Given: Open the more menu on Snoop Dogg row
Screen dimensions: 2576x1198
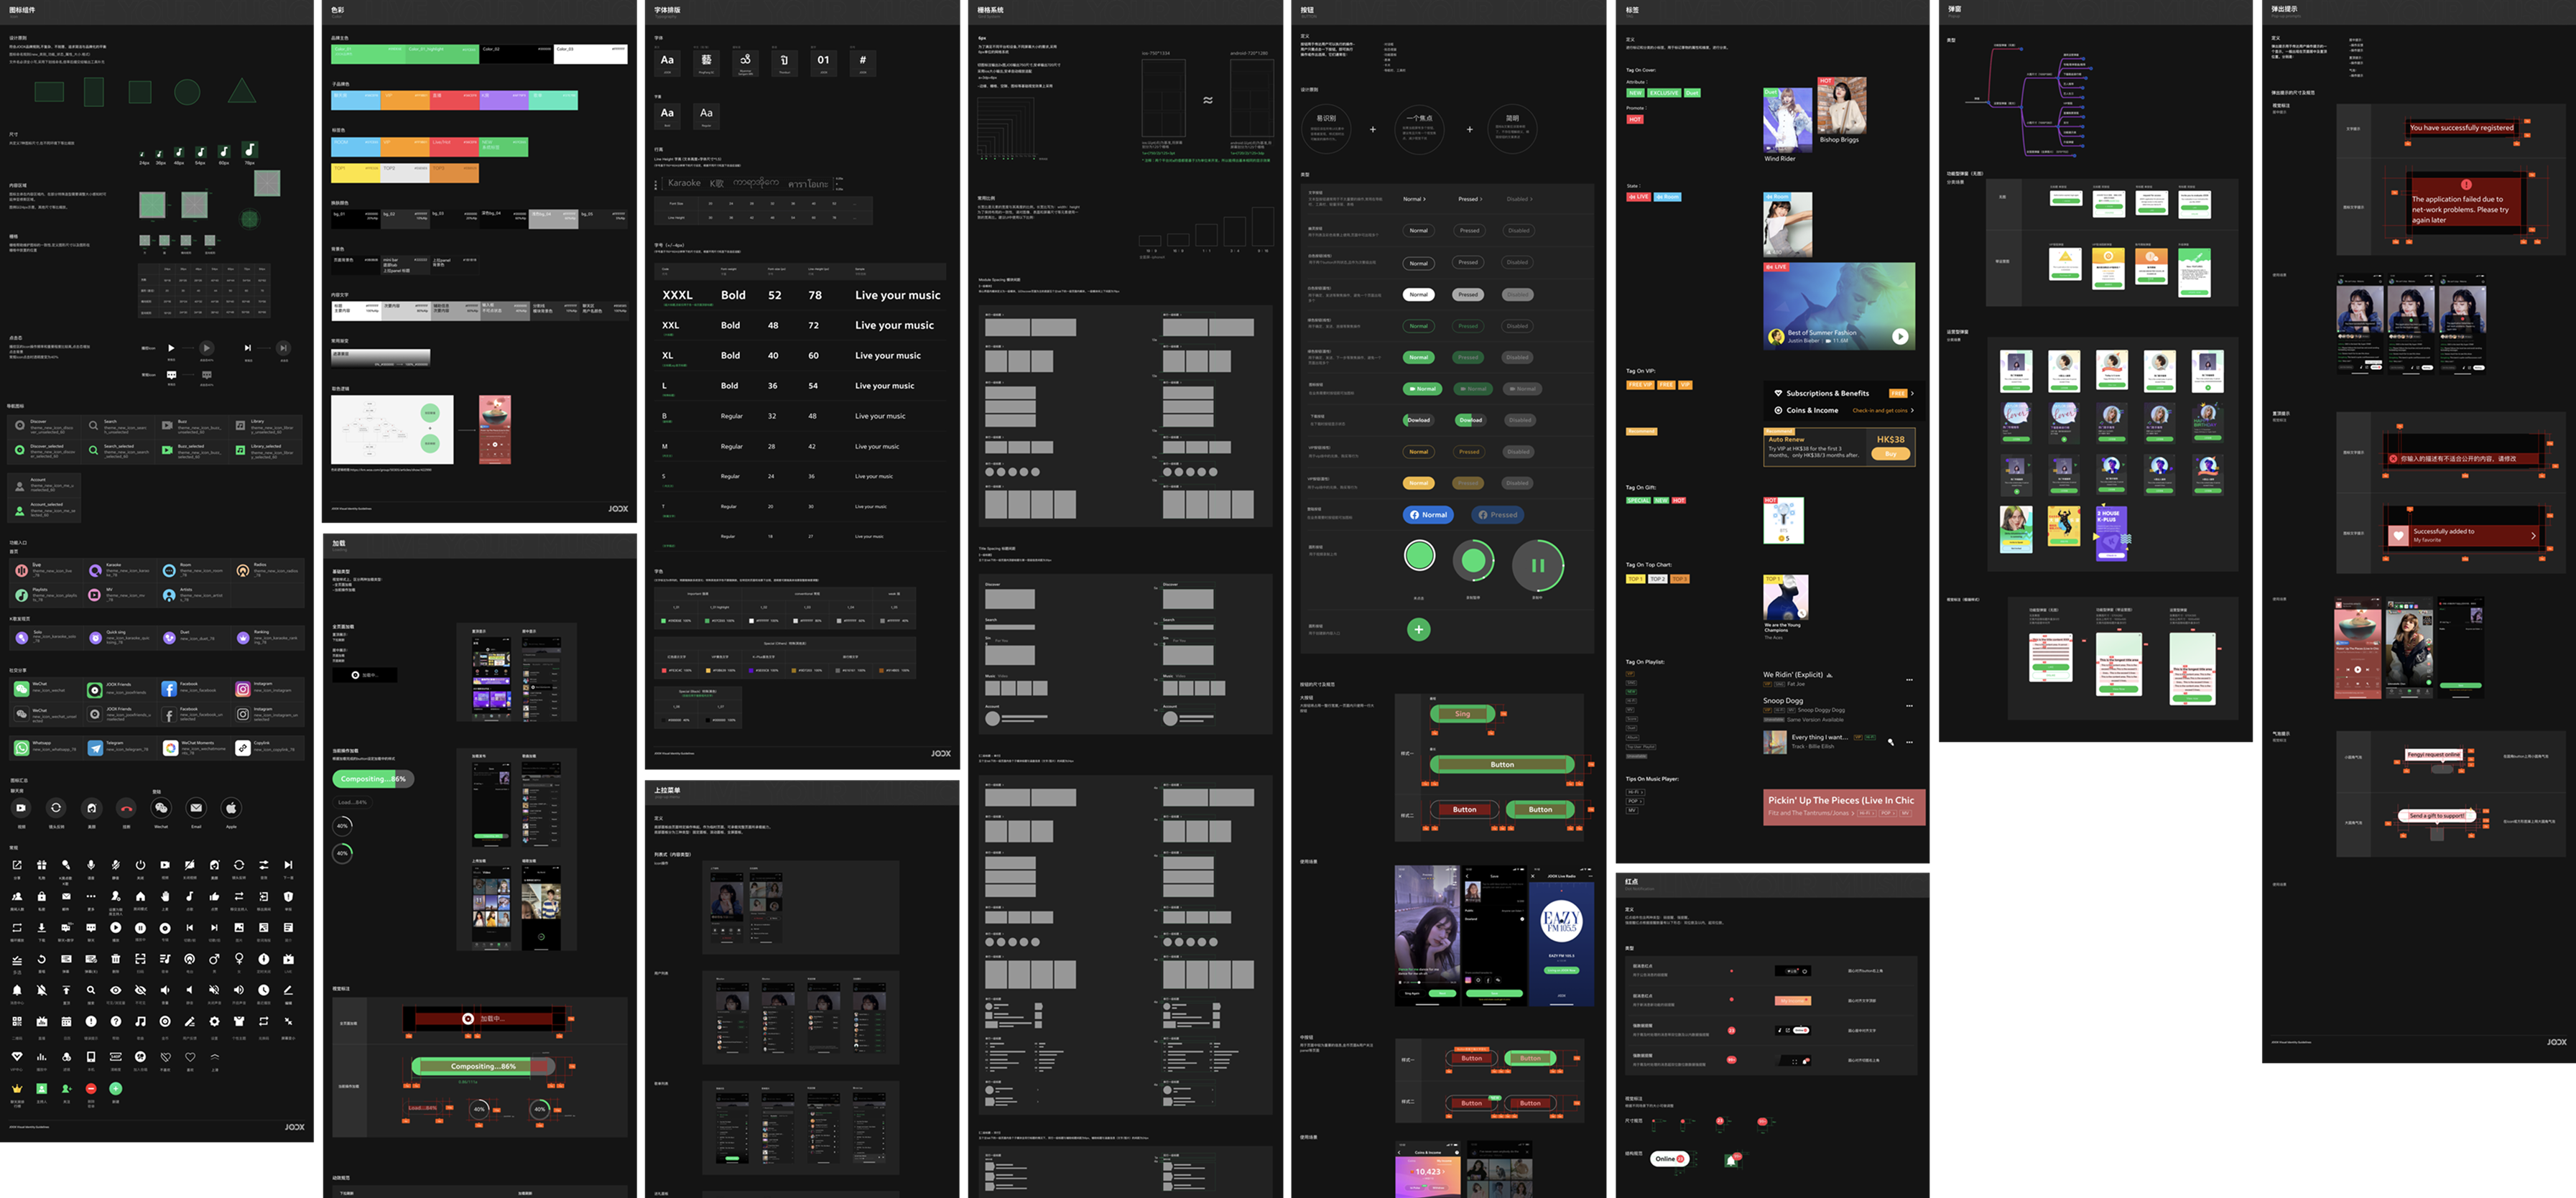Looking at the screenshot, I should point(1909,706).
